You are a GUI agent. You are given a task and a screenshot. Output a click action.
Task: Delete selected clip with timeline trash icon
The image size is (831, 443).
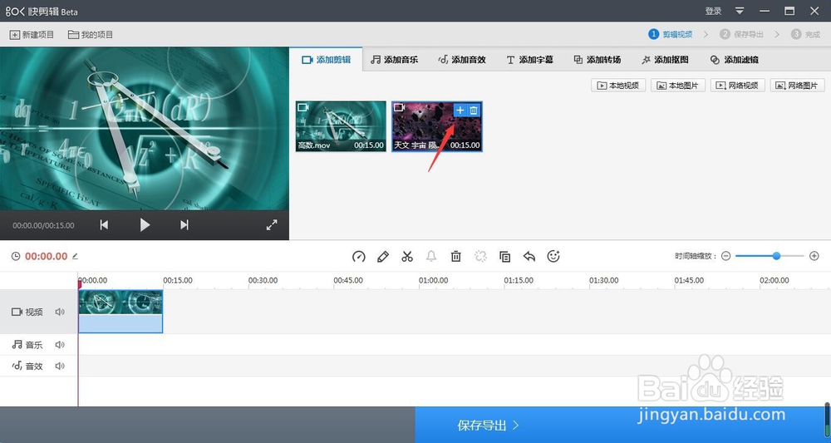pos(455,257)
